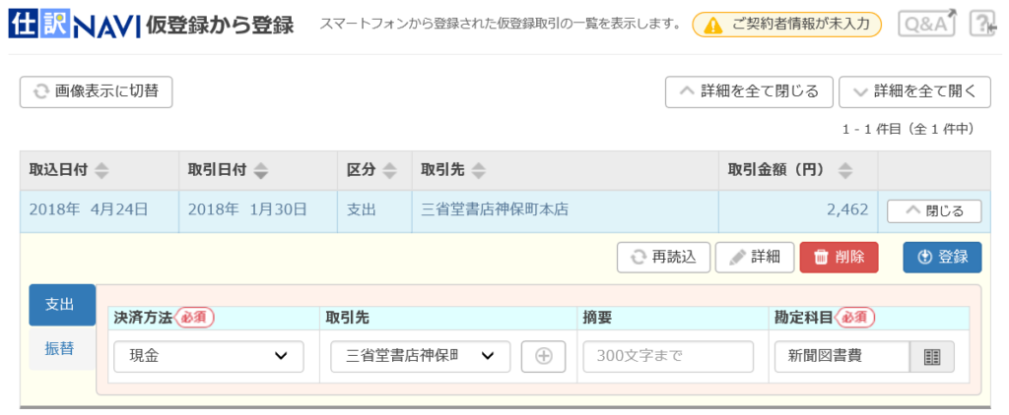Select the 支出 tab
The width and height of the screenshot is (1009, 415).
pyautogui.click(x=62, y=305)
